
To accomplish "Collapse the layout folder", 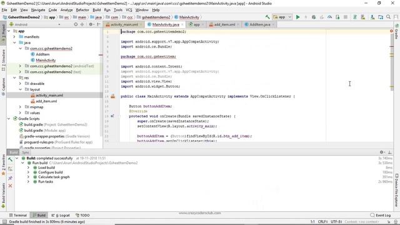I will click(20, 89).
